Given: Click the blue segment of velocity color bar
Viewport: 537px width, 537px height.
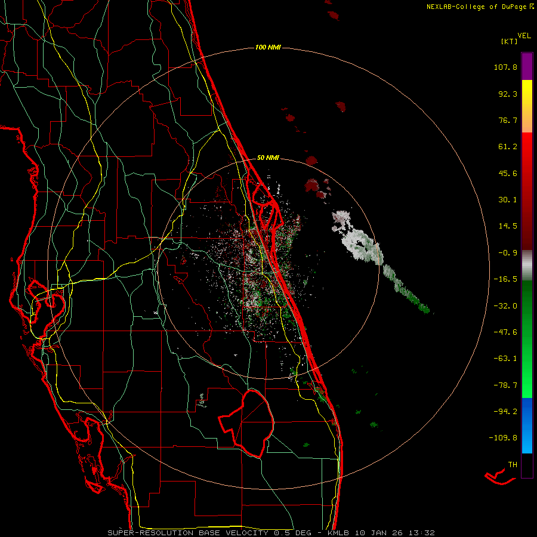Looking at the screenshot, I should (527, 425).
